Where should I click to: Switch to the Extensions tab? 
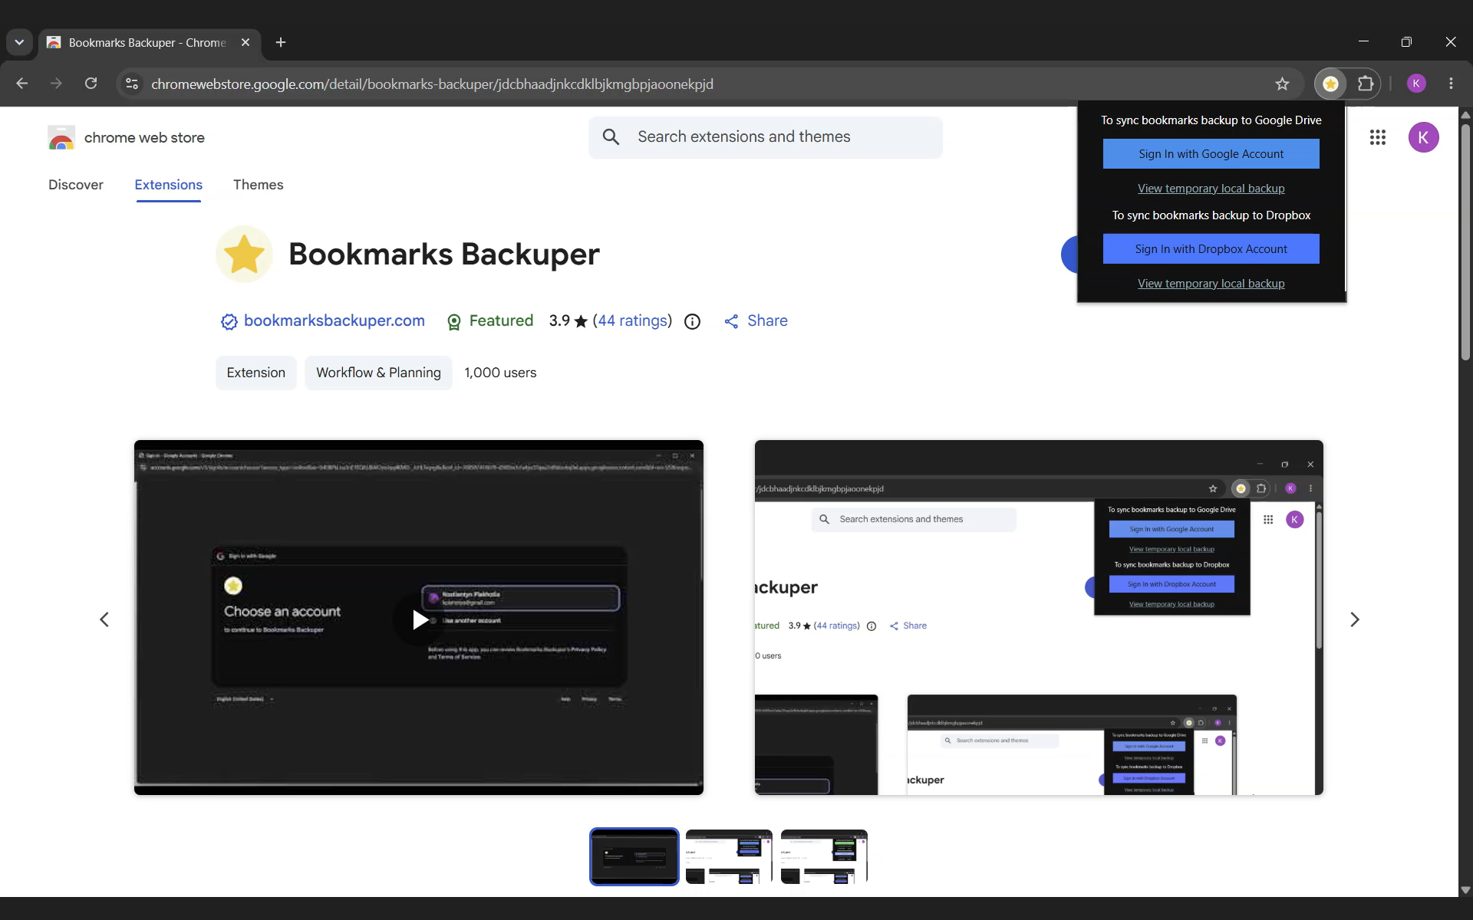169,185
